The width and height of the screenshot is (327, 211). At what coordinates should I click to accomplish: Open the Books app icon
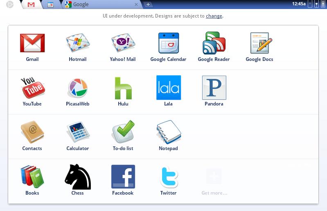[32, 177]
